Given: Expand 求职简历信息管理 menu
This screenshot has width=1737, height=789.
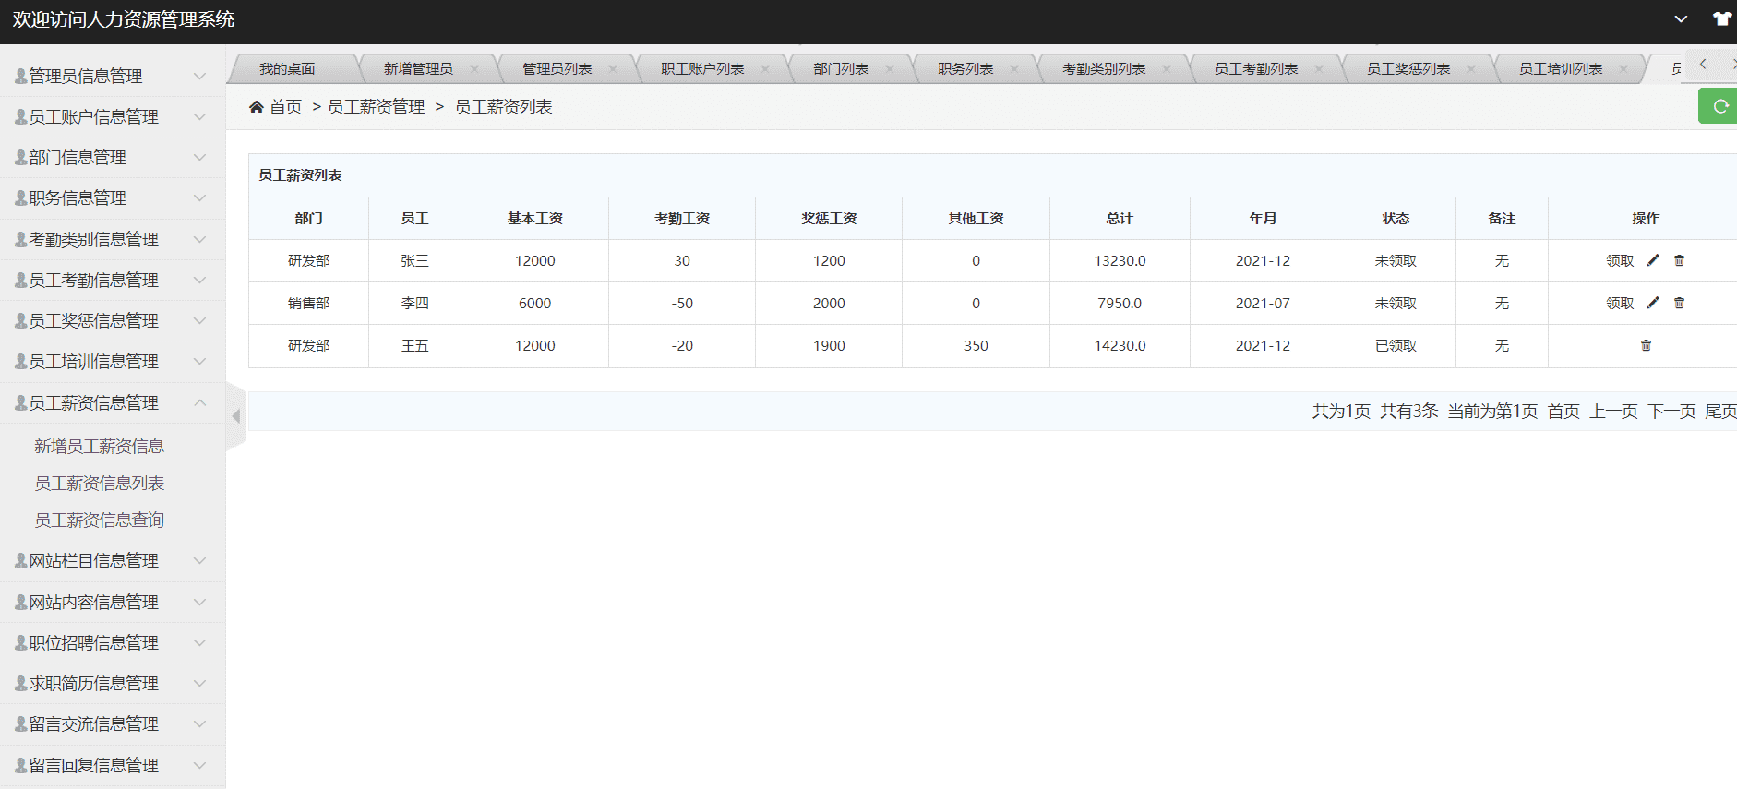Looking at the screenshot, I should click(113, 683).
